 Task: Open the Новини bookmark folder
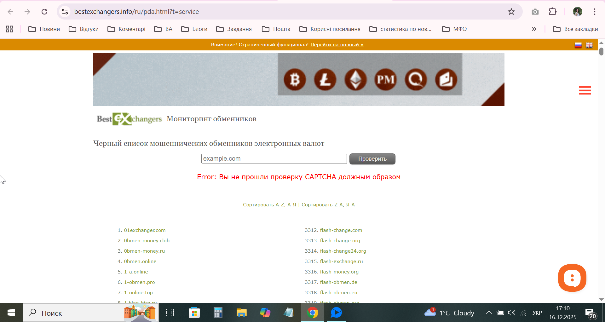tap(44, 29)
